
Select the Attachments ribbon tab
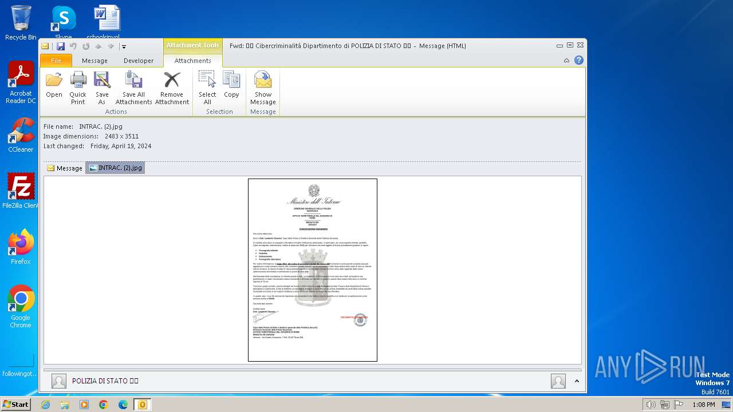192,61
